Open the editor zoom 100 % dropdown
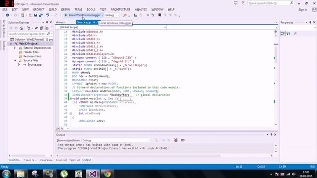The height and width of the screenshot is (178, 317). tap(62, 129)
